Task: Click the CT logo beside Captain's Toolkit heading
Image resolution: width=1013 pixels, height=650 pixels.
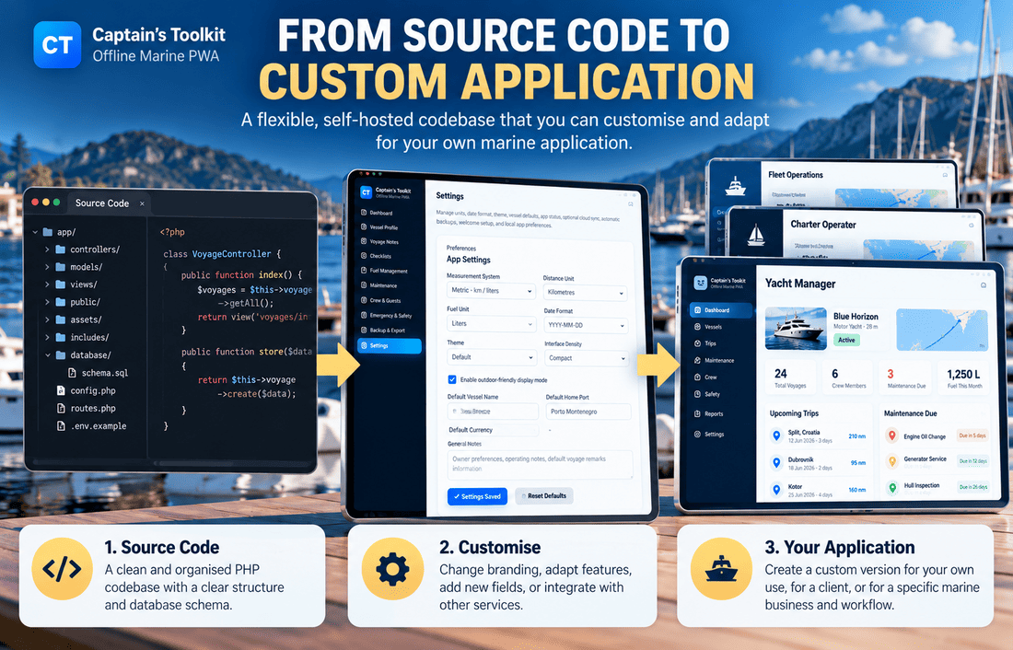Action: tap(57, 44)
